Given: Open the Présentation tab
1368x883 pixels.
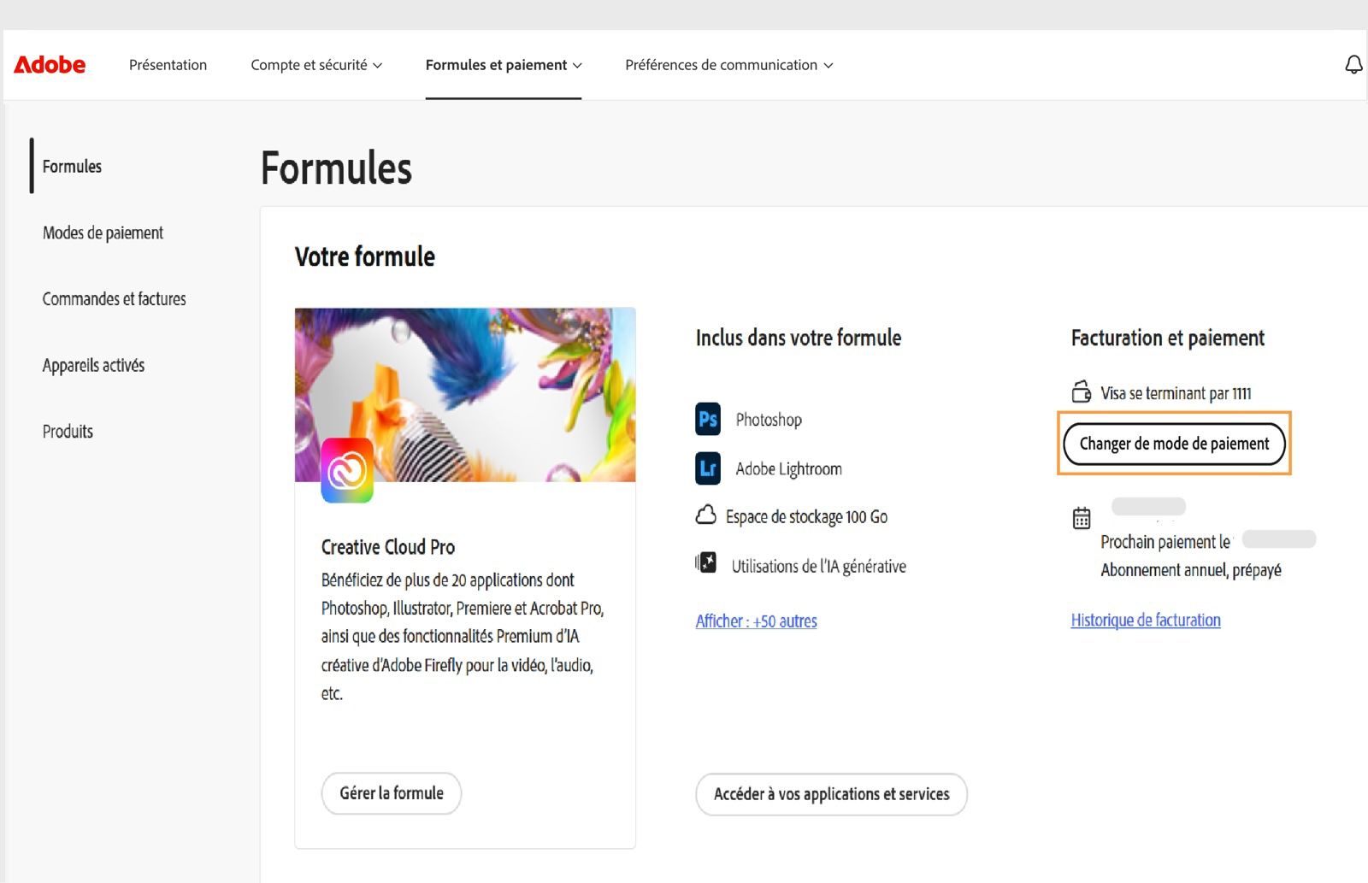Looking at the screenshot, I should pyautogui.click(x=168, y=65).
